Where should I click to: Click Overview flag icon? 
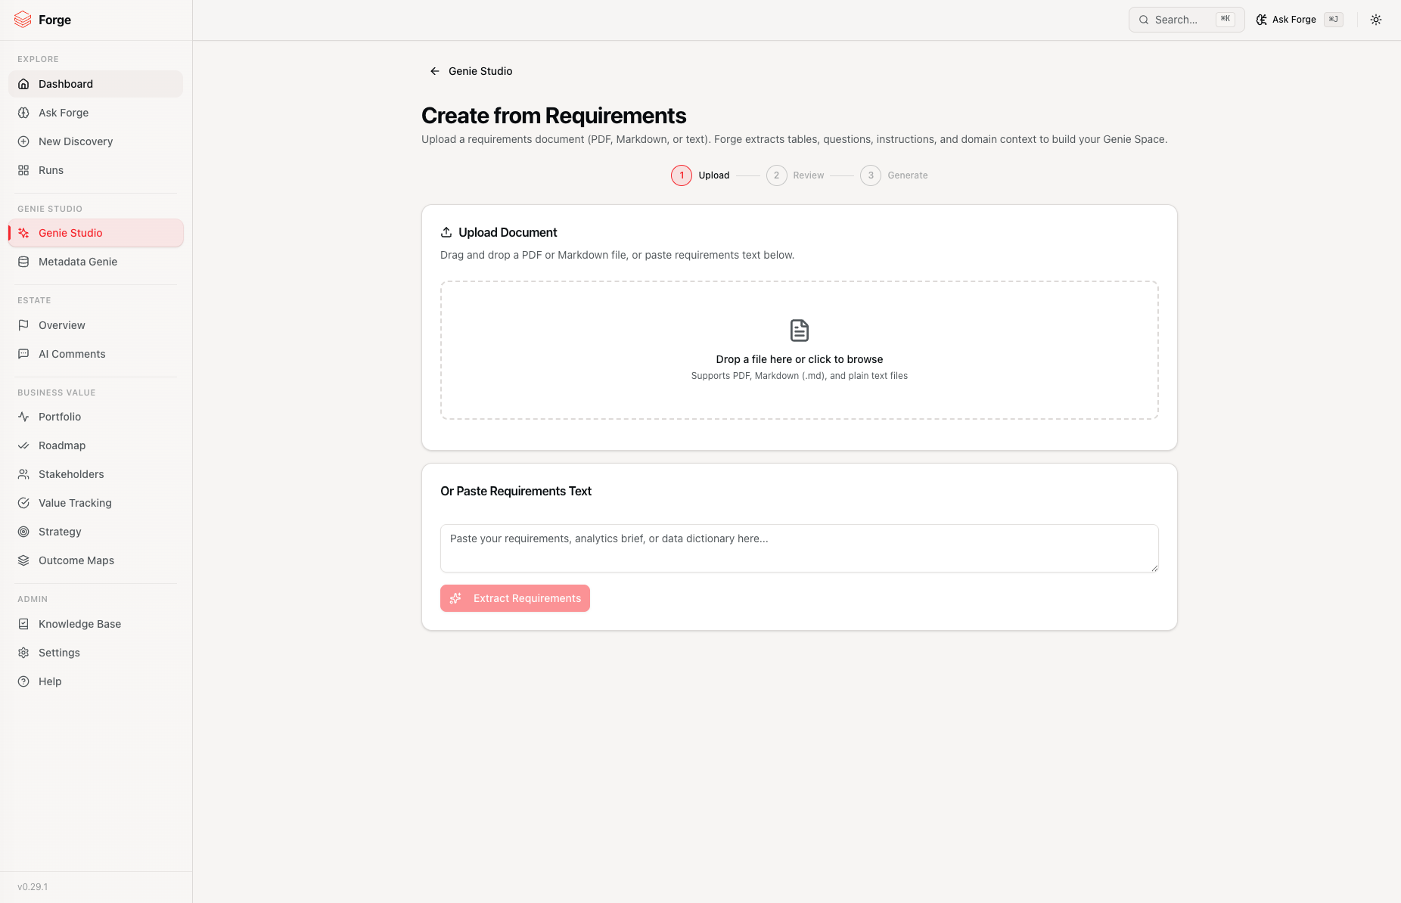pyautogui.click(x=23, y=325)
